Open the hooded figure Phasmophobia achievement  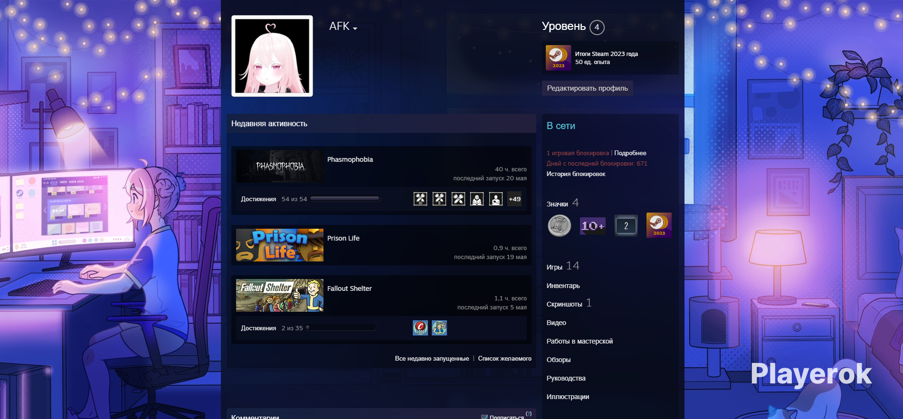pyautogui.click(x=477, y=199)
